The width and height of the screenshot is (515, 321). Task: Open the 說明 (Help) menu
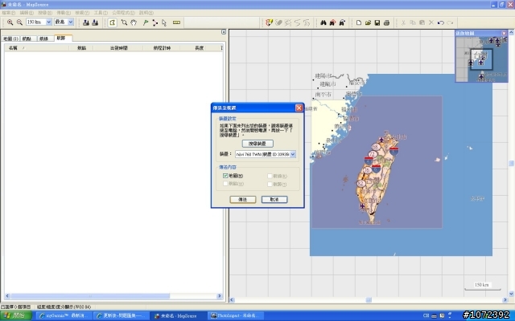point(146,13)
